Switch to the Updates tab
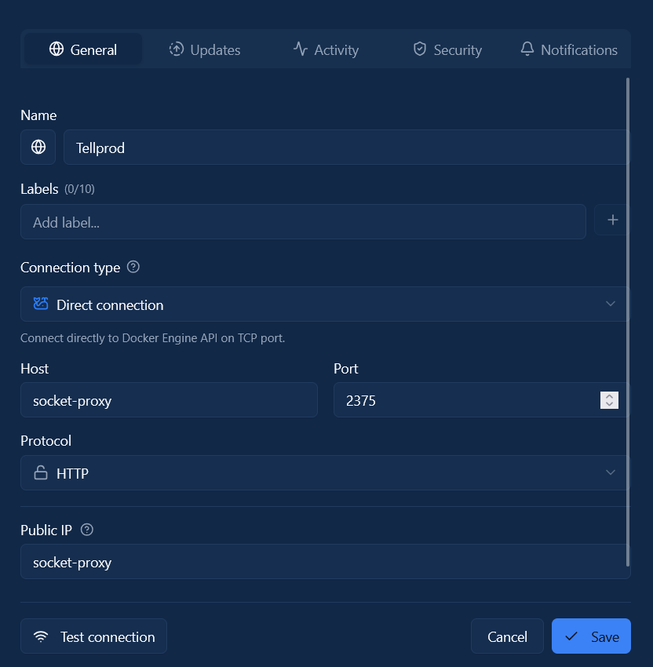 point(205,49)
